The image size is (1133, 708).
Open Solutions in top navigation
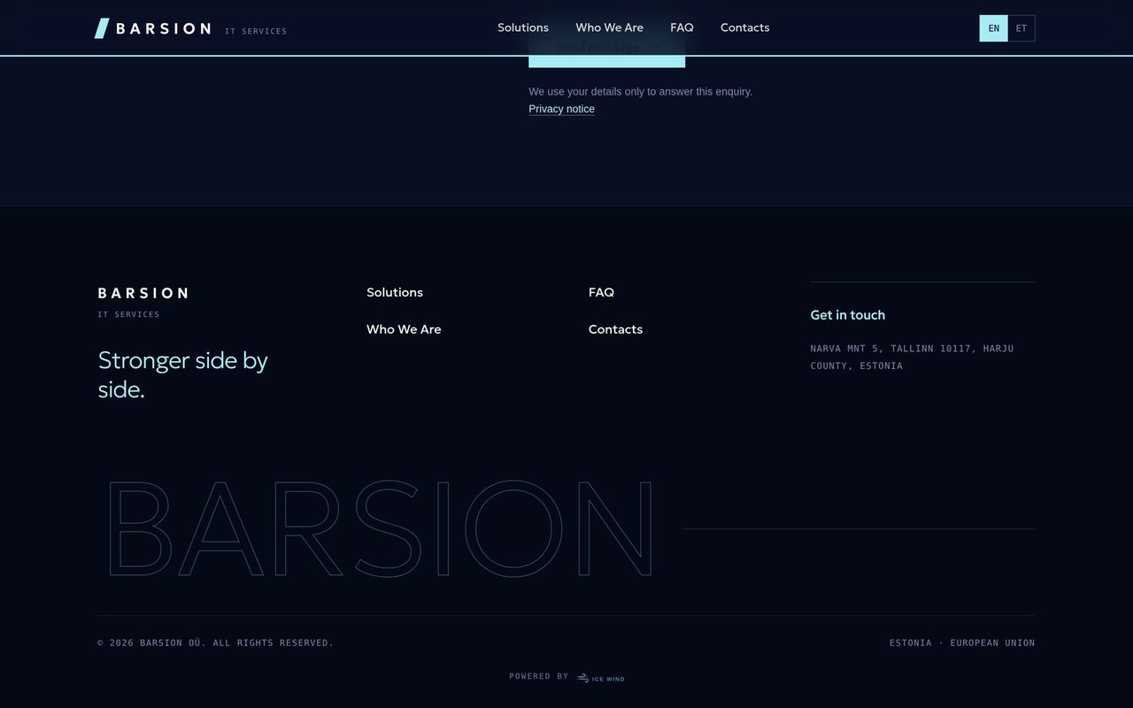pyautogui.click(x=523, y=27)
